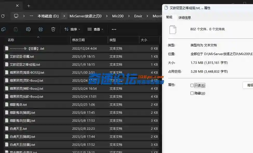Click file icon of 艾欧尼亚·恶魔.txt
The height and width of the screenshot is (153, 253).
point(6,56)
